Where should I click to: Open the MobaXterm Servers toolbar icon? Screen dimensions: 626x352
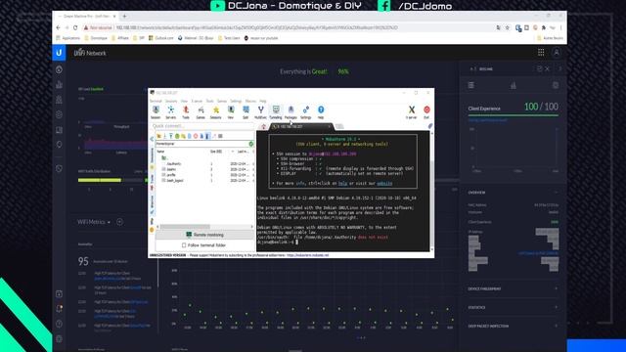pyautogui.click(x=171, y=112)
